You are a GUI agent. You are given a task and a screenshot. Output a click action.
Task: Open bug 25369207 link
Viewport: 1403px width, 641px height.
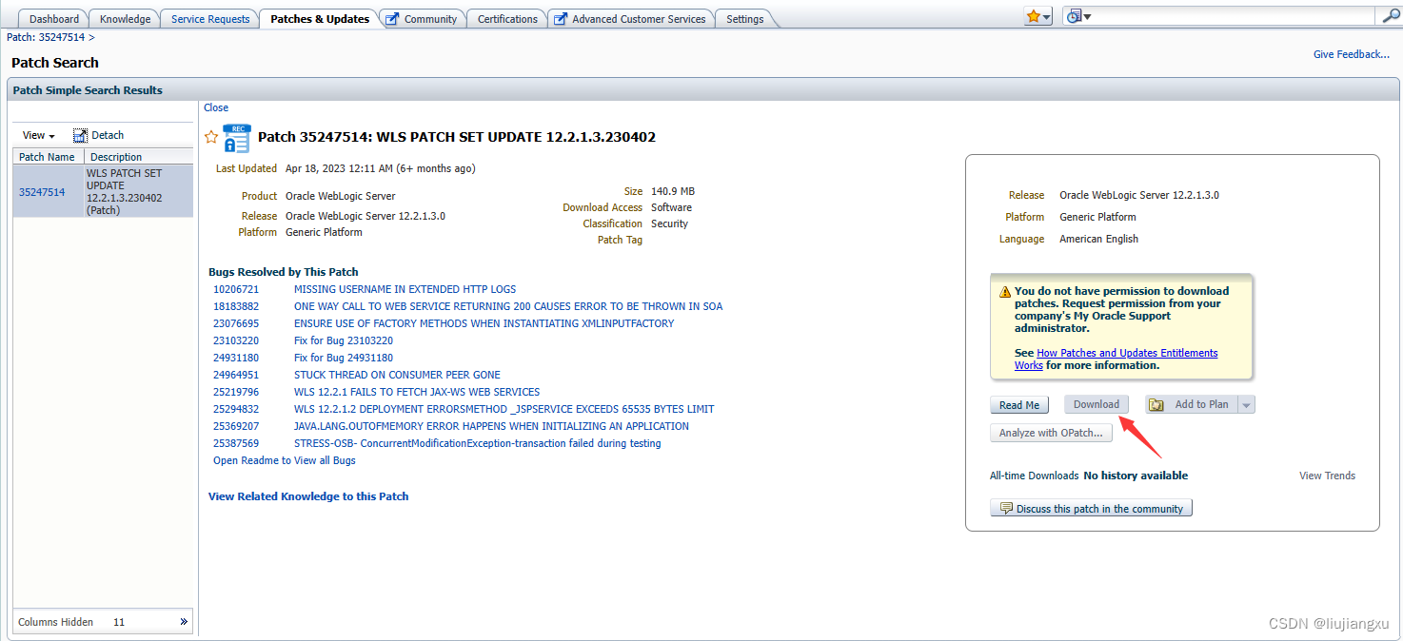(236, 426)
